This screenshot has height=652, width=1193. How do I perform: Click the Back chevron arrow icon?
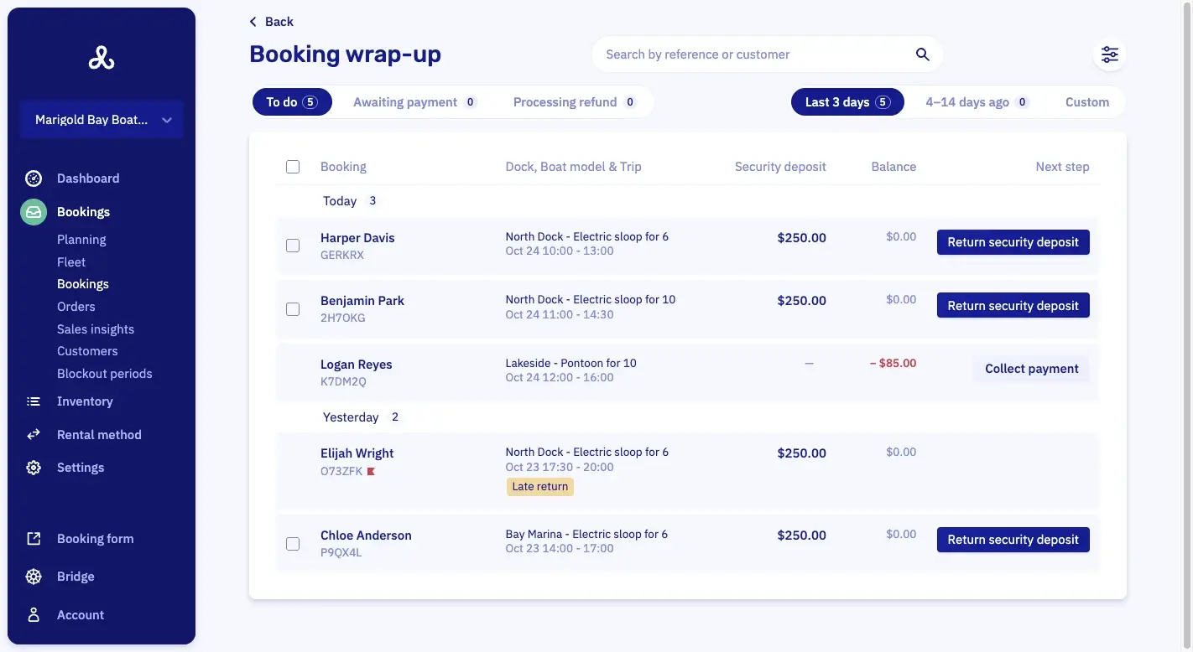[253, 22]
